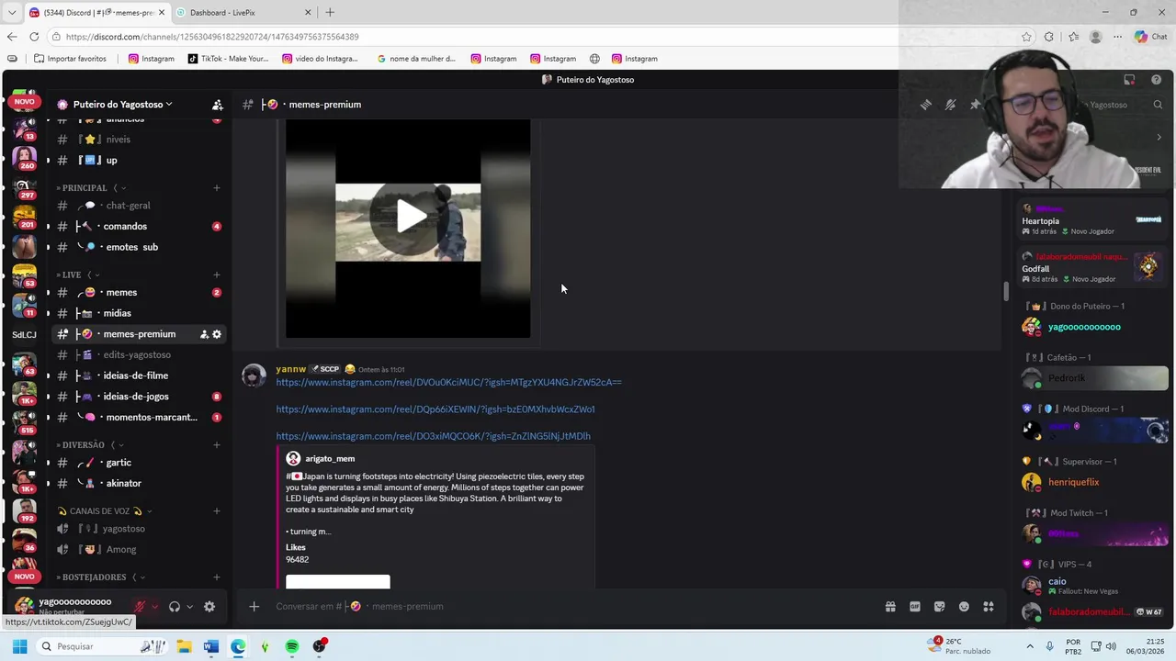Open settings gear for memes-premium channel
Image resolution: width=1176 pixels, height=661 pixels.
click(217, 334)
